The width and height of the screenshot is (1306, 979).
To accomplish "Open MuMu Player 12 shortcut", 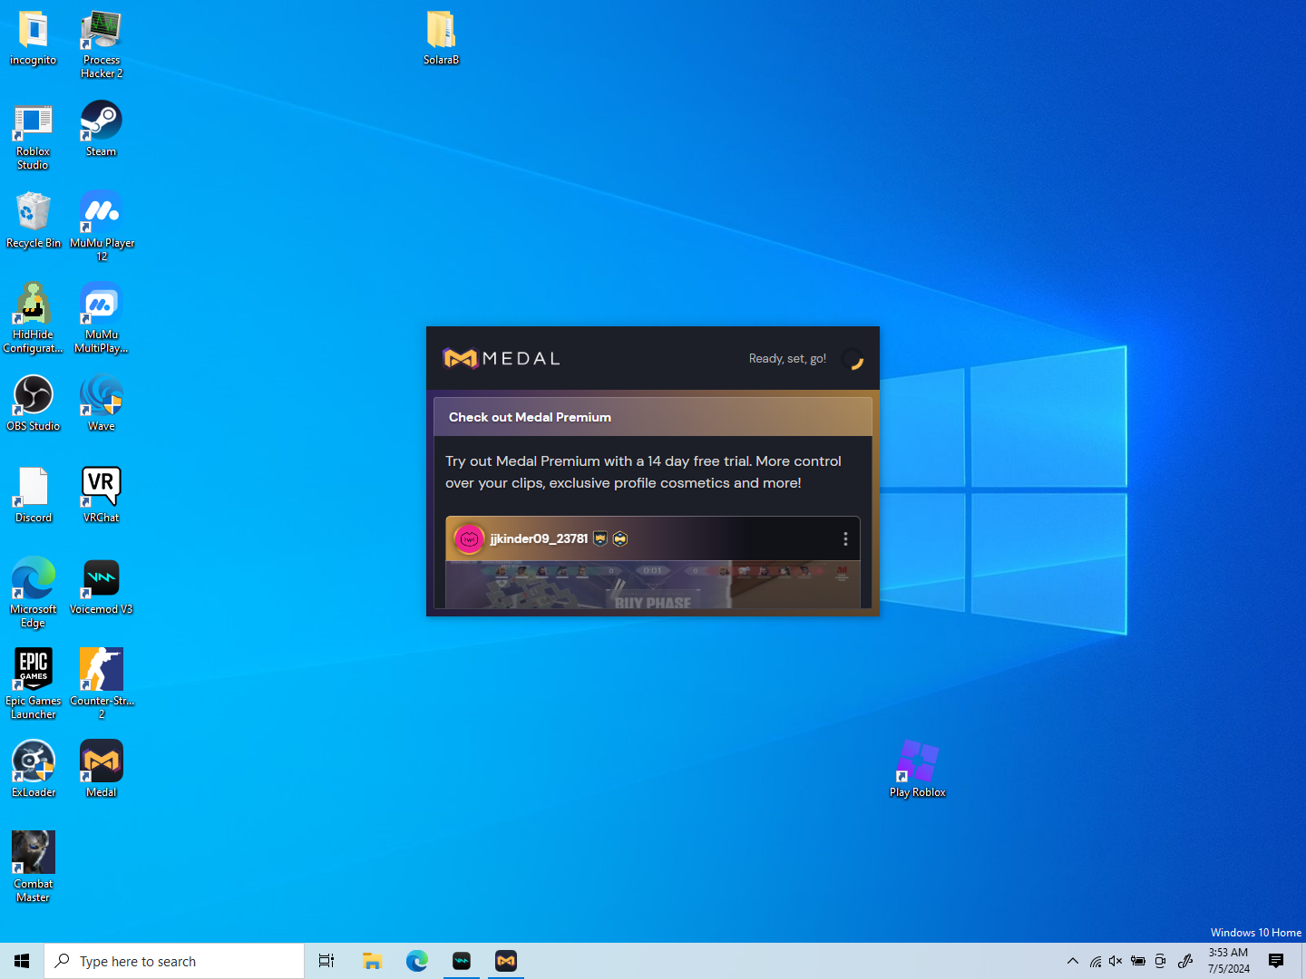I will [102, 227].
